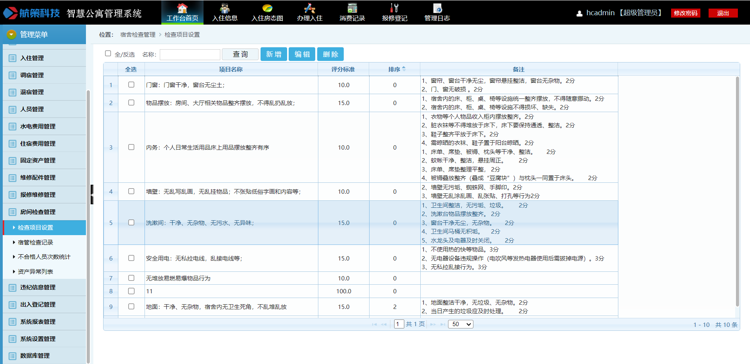Viewport: 750px width, 364px height.
Task: Select 宿管检查记录 in the sidebar
Action: pos(36,242)
